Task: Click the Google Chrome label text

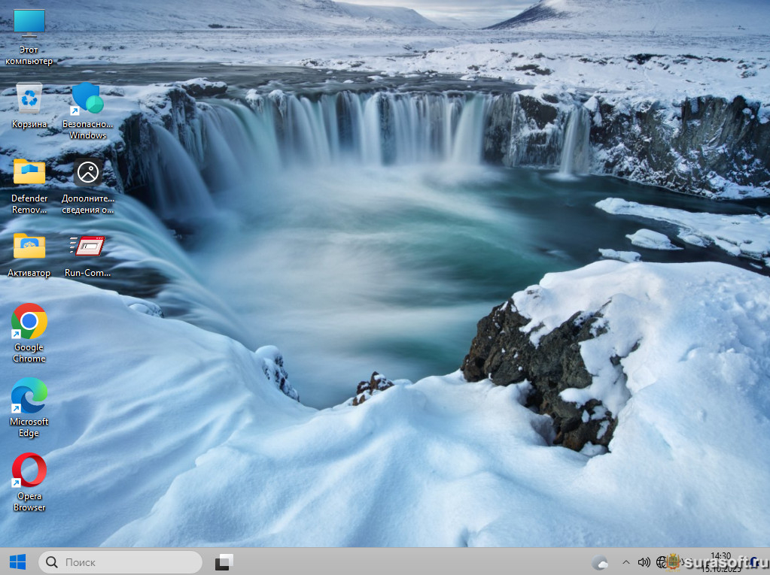Action: [29, 353]
